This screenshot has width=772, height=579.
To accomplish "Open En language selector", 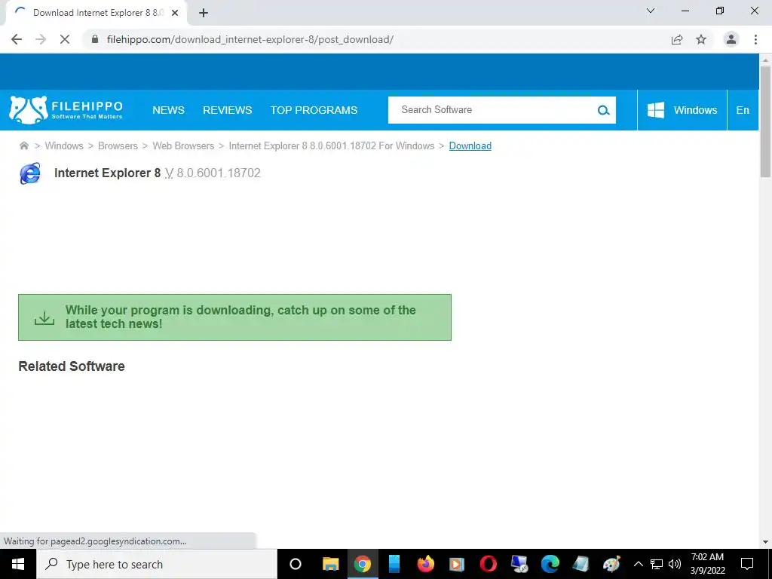I will [x=743, y=110].
